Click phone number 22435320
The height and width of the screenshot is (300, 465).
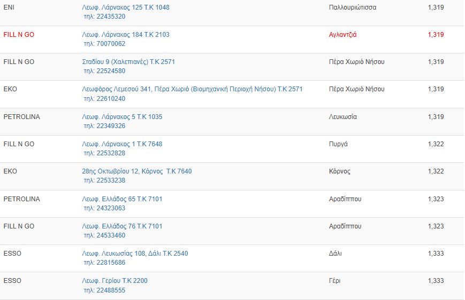click(x=110, y=17)
